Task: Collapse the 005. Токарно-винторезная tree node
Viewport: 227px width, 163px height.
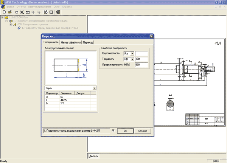Action: 11,24
